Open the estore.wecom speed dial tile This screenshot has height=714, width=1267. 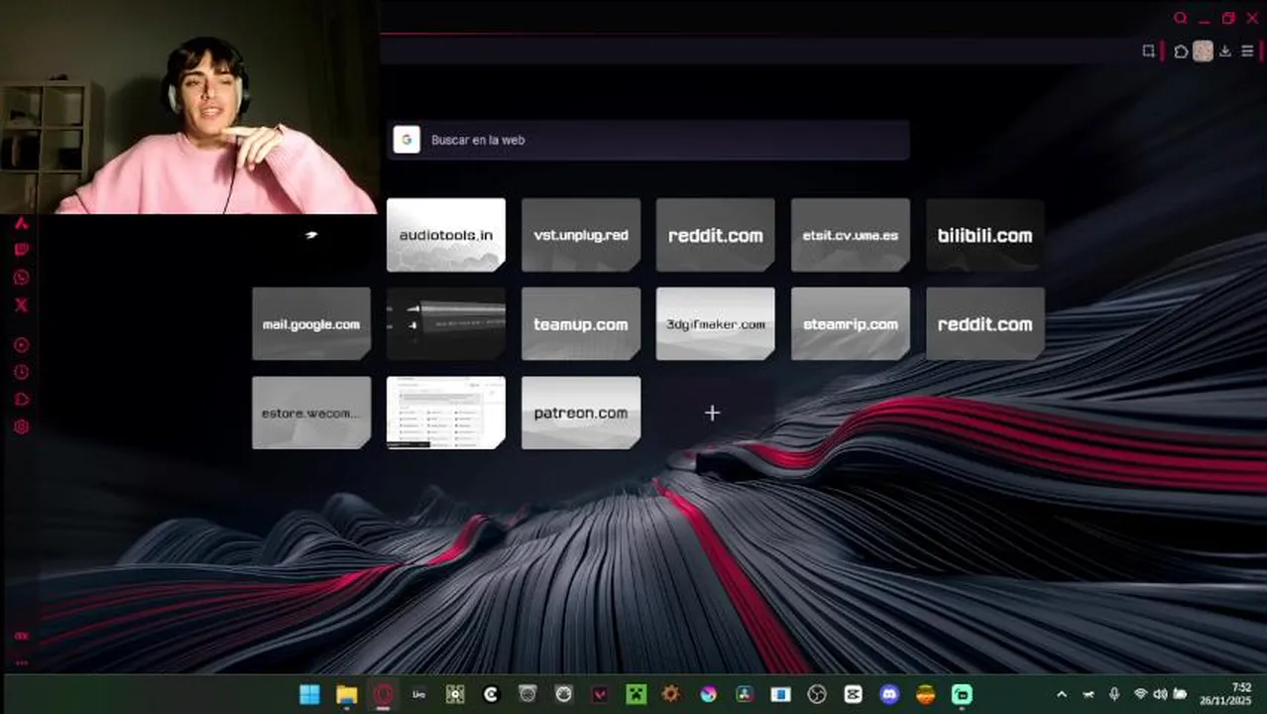(311, 413)
